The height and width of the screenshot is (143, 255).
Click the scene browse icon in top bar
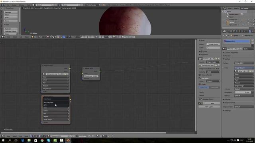tap(60, 5)
